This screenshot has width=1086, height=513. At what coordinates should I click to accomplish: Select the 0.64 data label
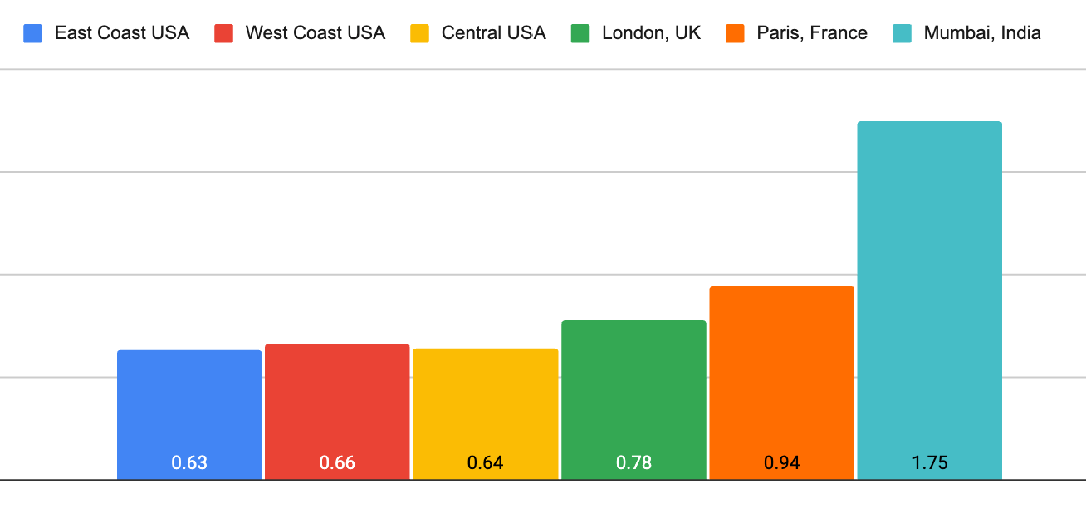485,462
